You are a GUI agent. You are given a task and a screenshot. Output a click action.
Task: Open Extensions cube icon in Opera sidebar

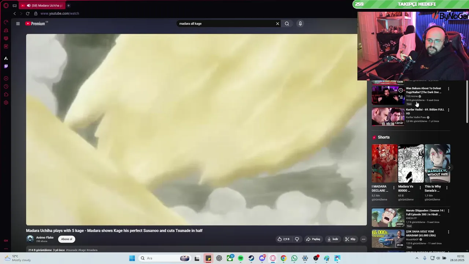click(6, 95)
